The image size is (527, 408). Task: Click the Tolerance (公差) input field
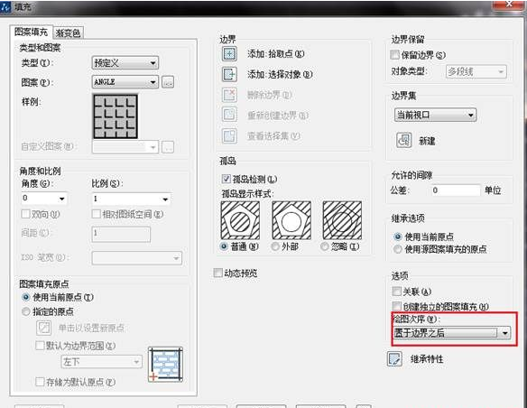click(456, 190)
